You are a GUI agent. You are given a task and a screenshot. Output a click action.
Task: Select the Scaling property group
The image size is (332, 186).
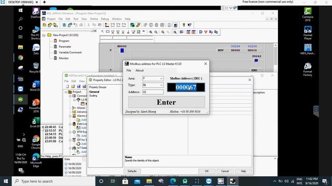pos(93,96)
